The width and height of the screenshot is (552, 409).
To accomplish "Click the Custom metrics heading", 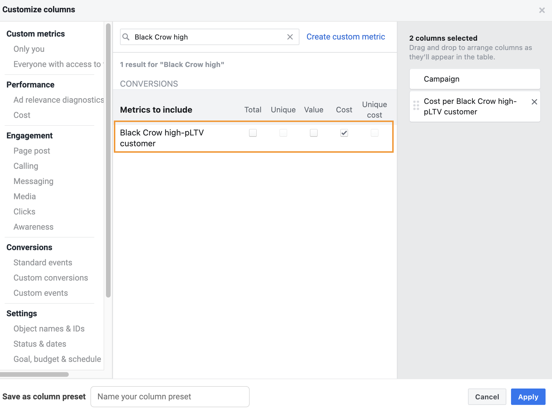I will pos(35,34).
